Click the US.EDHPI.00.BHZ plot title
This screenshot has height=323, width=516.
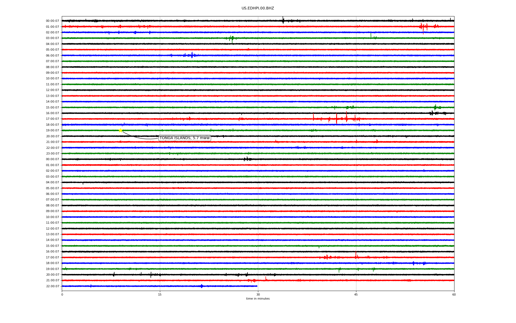click(257, 8)
